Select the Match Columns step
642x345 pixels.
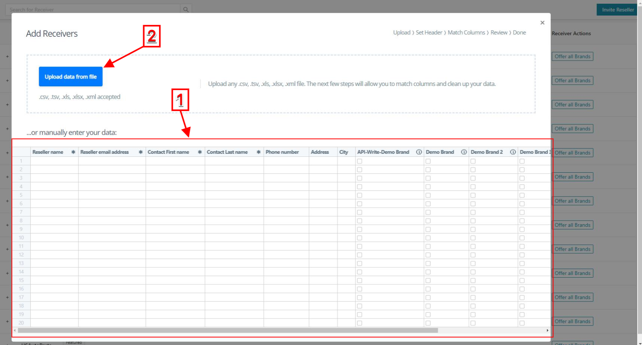pos(466,33)
